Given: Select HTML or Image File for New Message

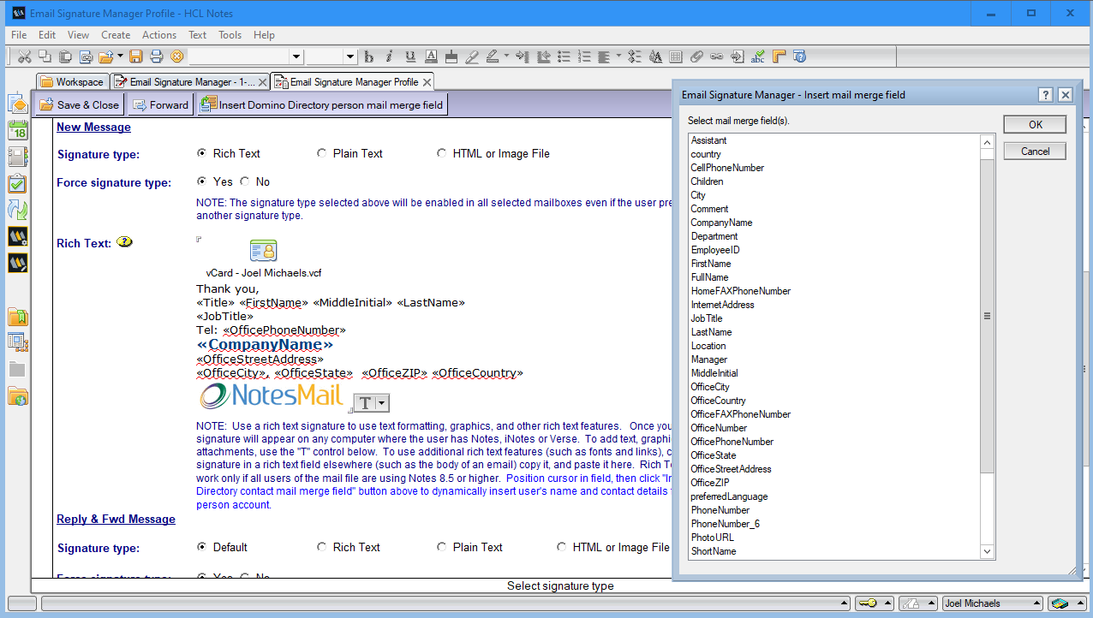Looking at the screenshot, I should pyautogui.click(x=442, y=154).
